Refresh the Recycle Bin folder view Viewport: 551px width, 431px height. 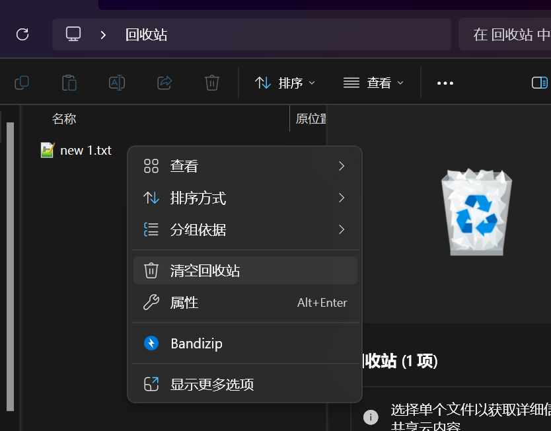(x=22, y=34)
